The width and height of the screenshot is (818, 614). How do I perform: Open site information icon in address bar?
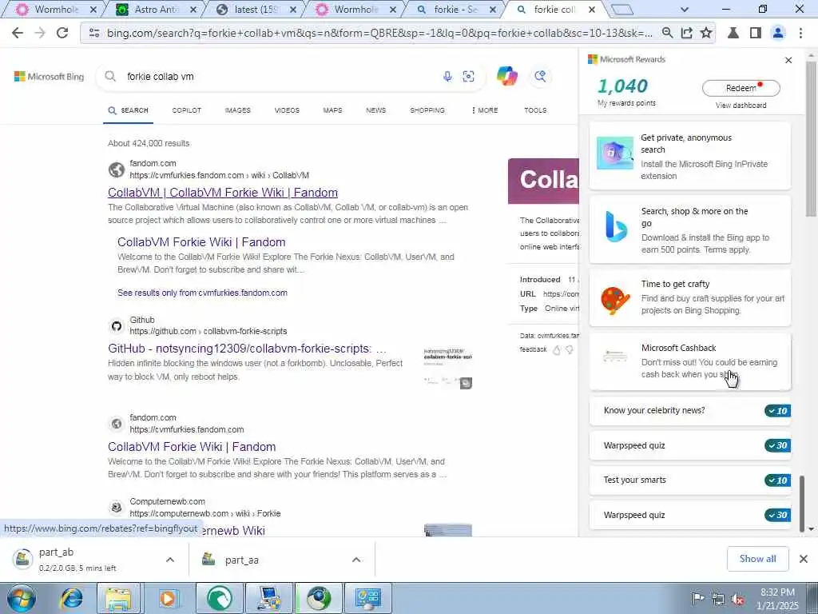point(94,33)
